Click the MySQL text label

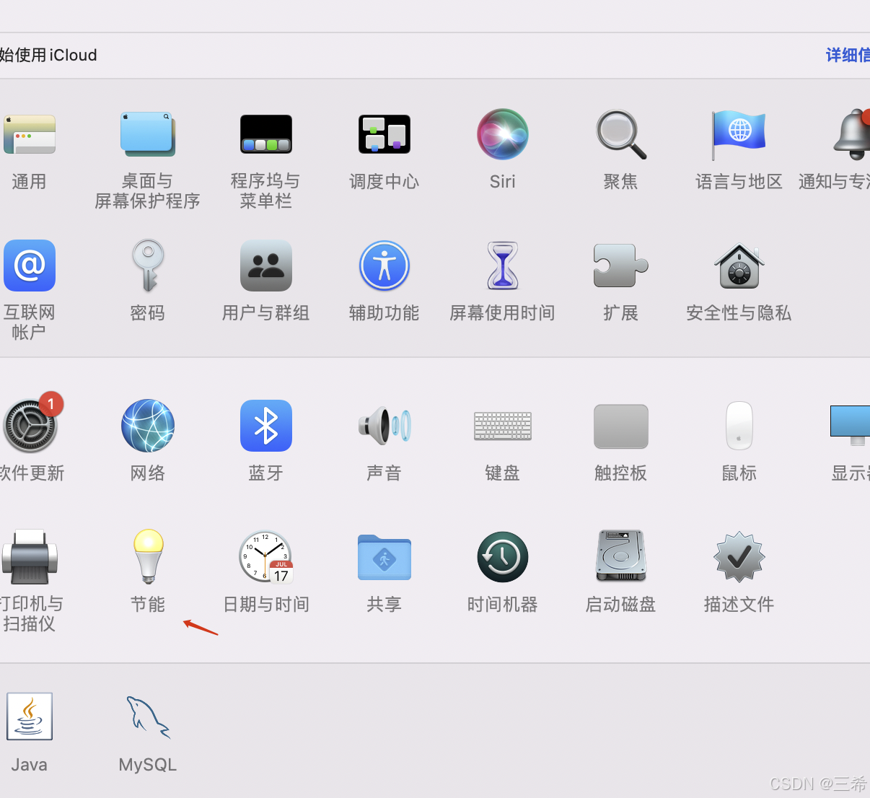tap(148, 765)
